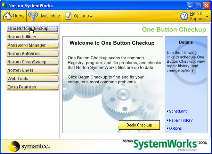The width and height of the screenshot is (212, 154).
Task: Click the Options checklist icon
Action: (x=68, y=16)
